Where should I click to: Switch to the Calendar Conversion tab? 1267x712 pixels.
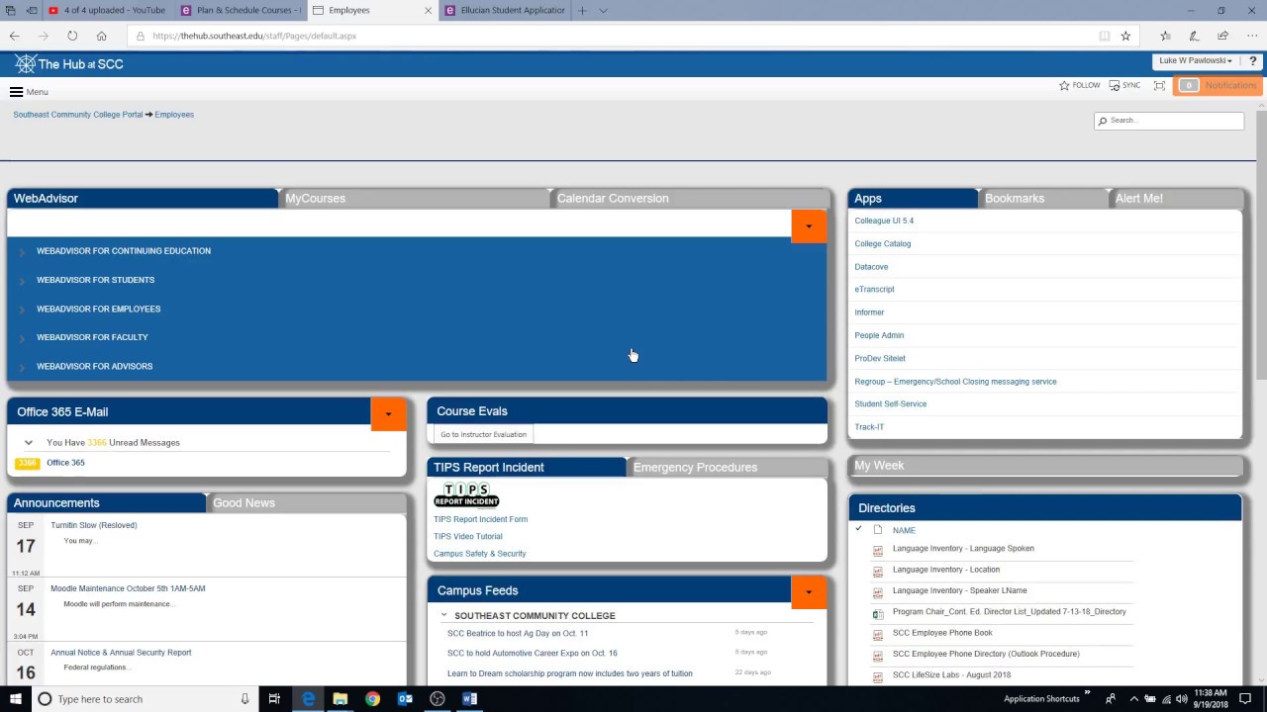click(x=691, y=199)
